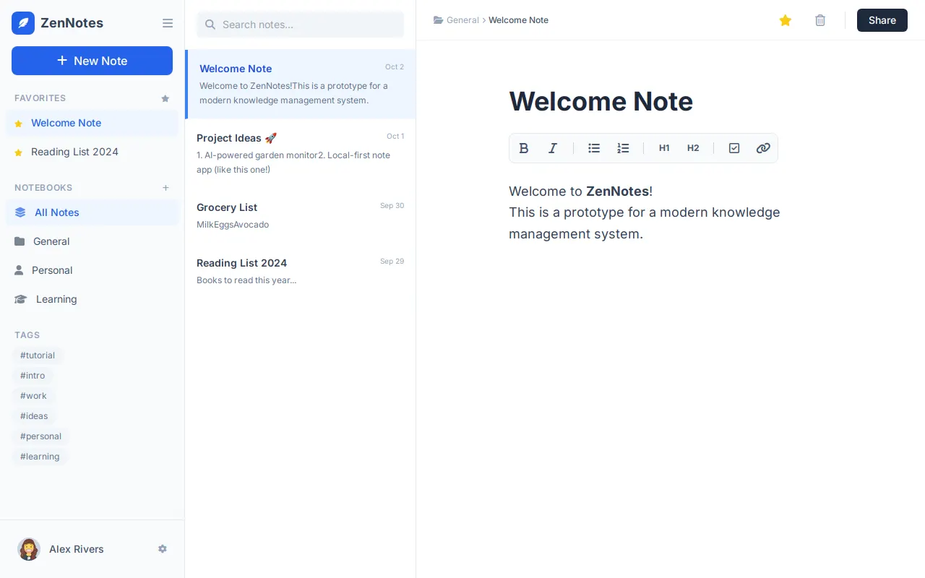Filter by #personal tag

tap(40, 436)
